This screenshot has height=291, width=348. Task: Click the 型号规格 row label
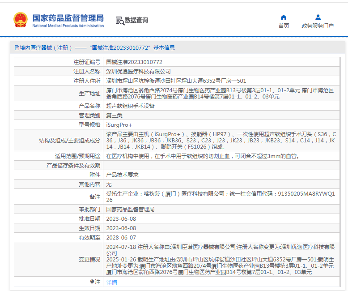click(89, 125)
